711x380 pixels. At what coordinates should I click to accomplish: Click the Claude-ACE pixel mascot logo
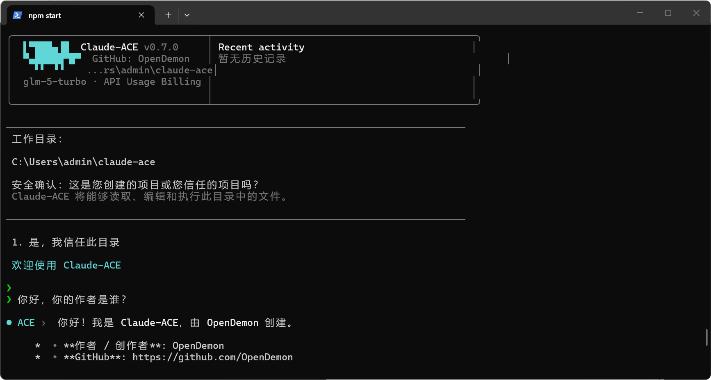click(x=52, y=55)
